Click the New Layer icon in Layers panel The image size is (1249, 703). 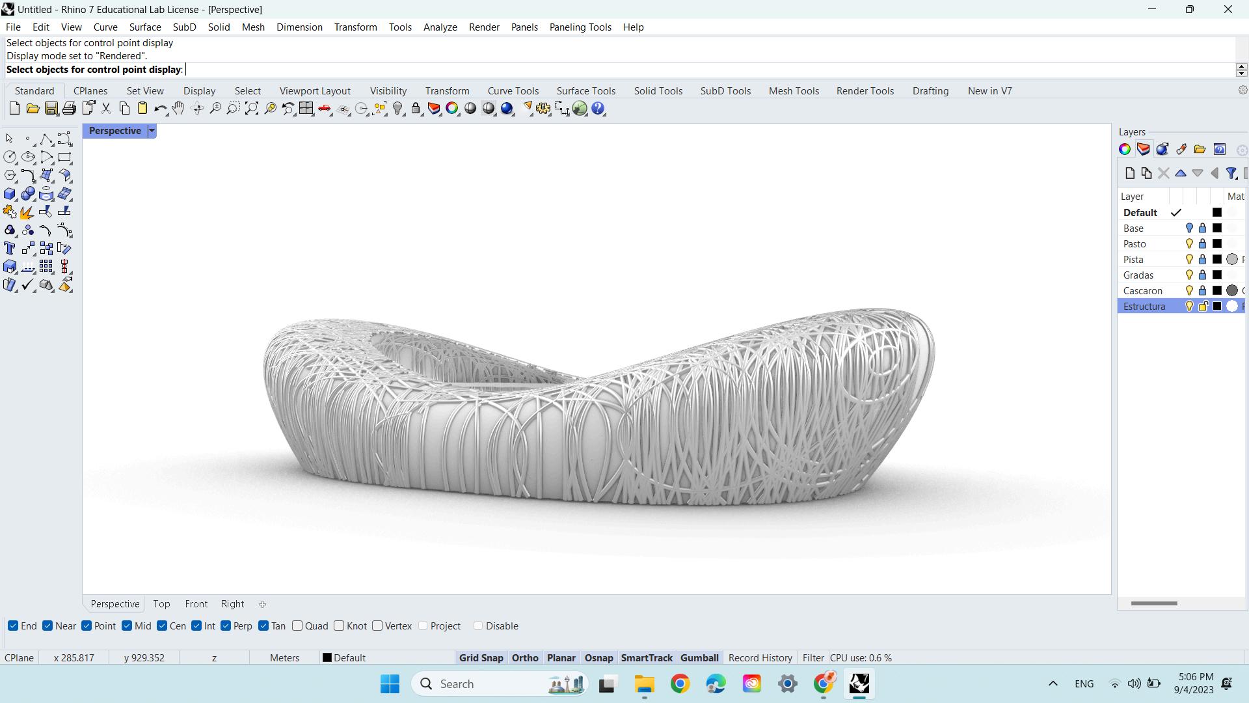point(1129,173)
